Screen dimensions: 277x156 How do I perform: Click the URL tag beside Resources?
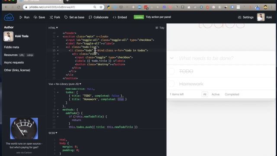coord(22,55)
